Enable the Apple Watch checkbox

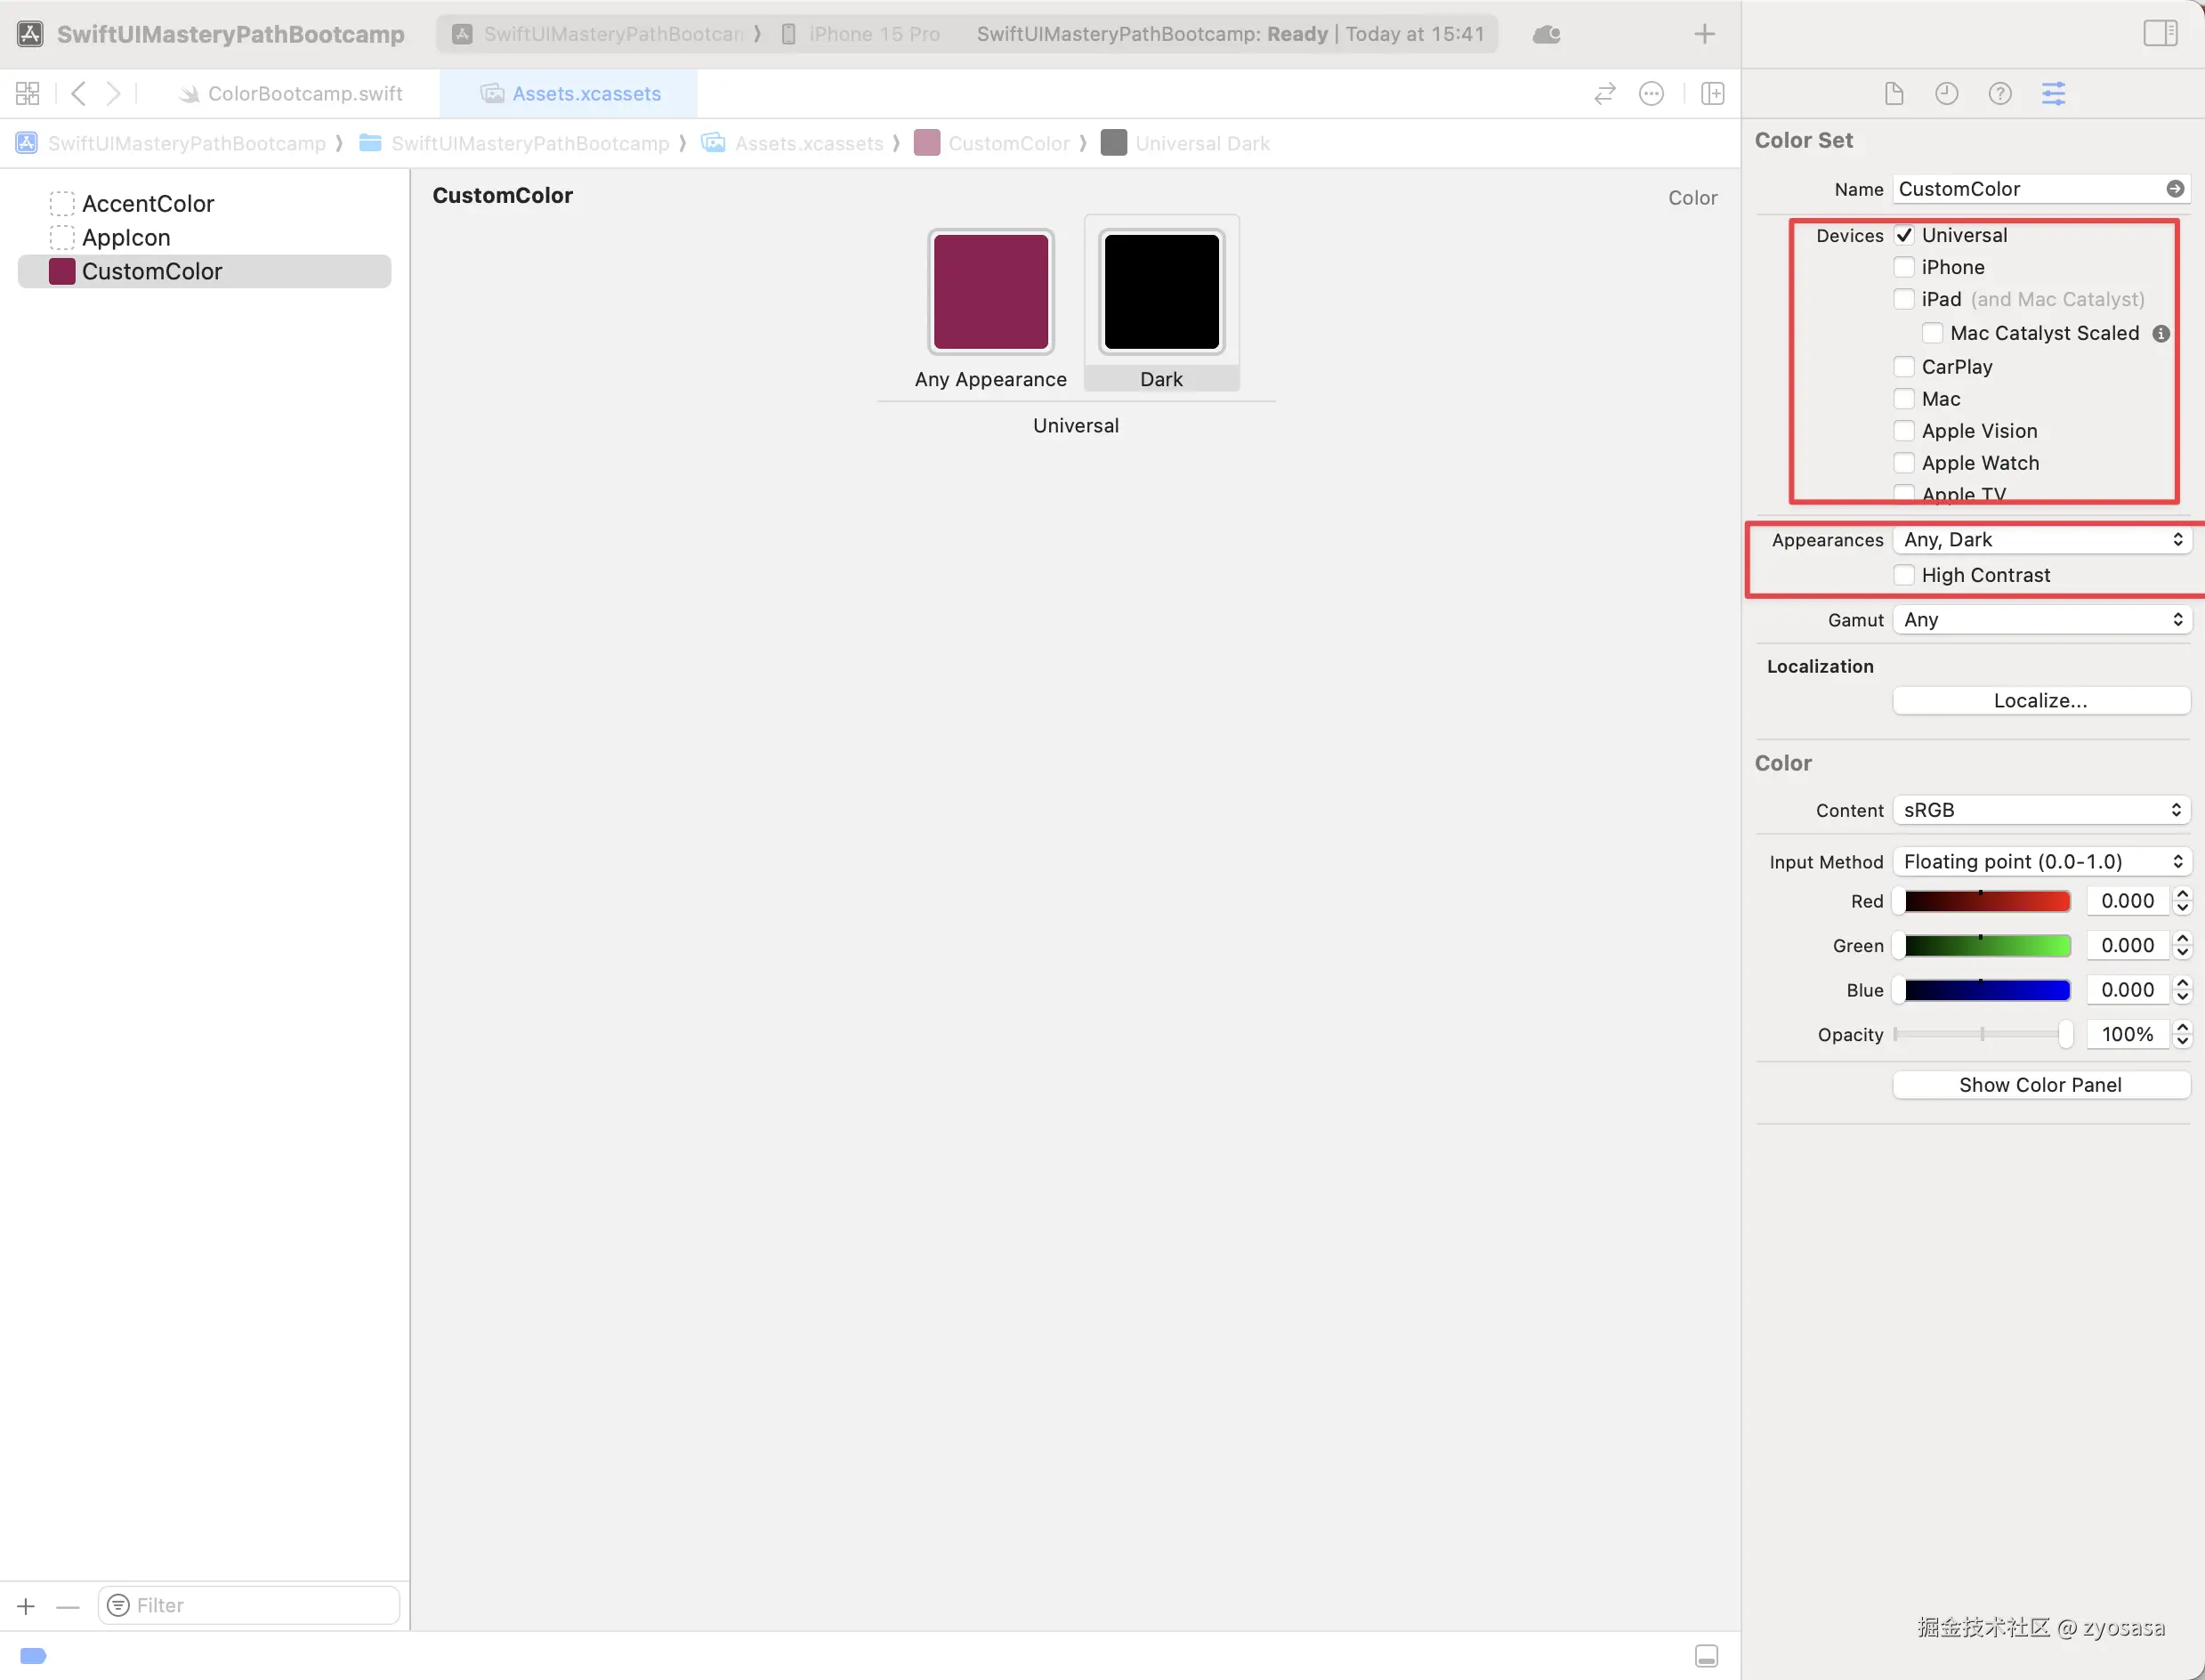pos(1904,463)
